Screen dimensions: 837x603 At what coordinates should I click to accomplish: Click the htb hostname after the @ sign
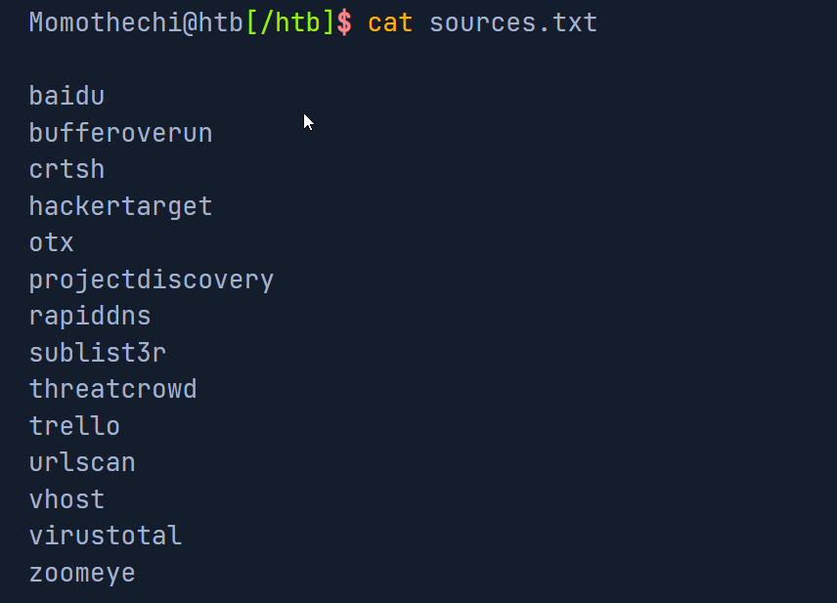(x=222, y=22)
